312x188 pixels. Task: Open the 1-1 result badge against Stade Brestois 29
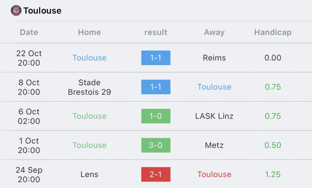coord(156,87)
